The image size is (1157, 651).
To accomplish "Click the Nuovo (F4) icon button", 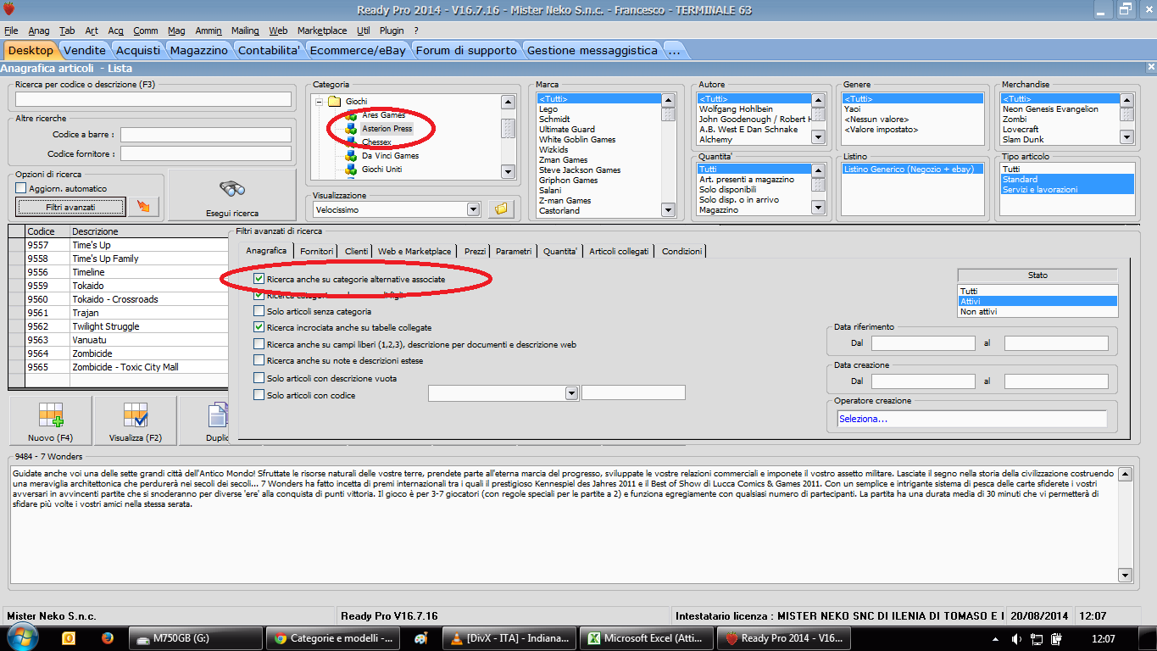I will point(51,421).
